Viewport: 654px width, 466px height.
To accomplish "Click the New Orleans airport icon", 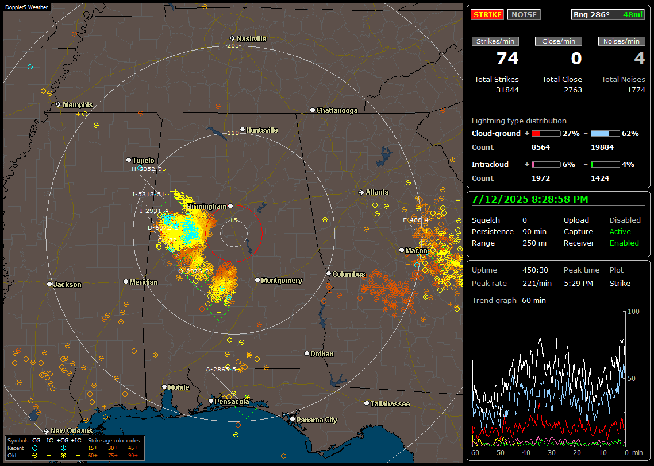I will click(47, 431).
